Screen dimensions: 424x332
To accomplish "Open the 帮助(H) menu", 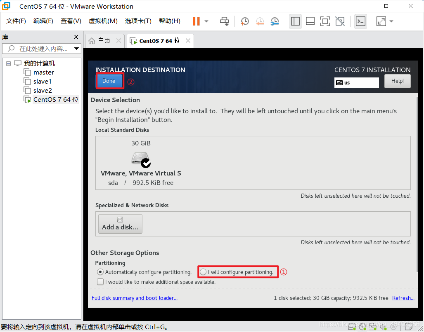I will [170, 21].
